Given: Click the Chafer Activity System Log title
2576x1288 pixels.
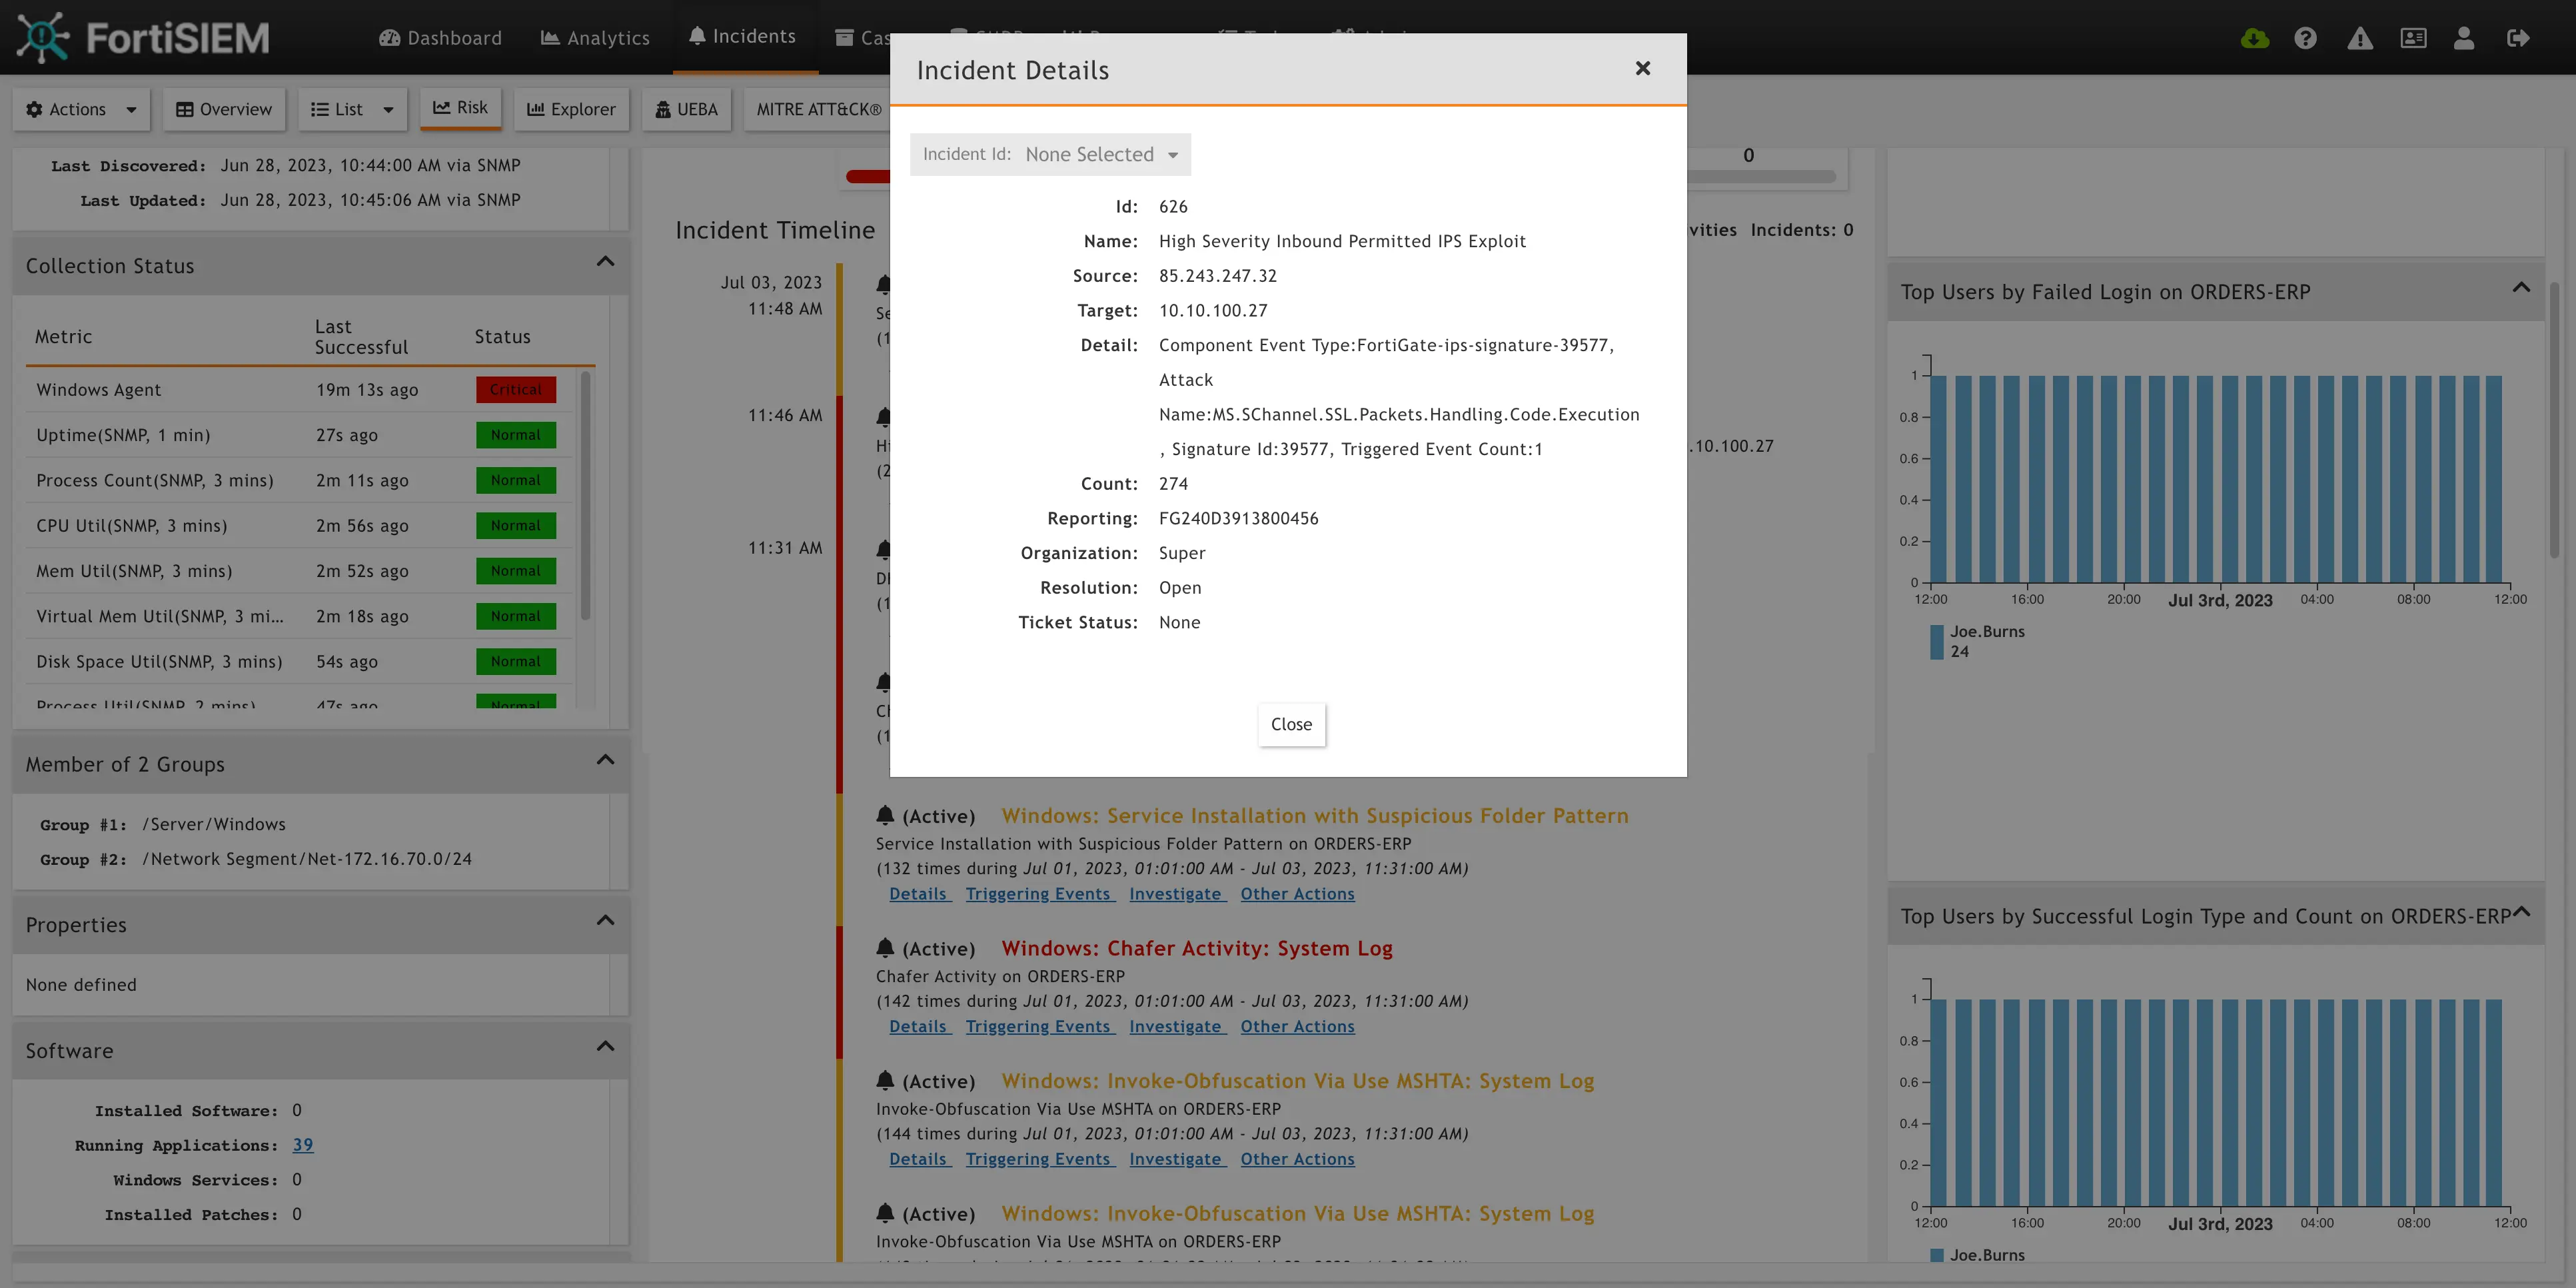Looking at the screenshot, I should pos(1197,948).
